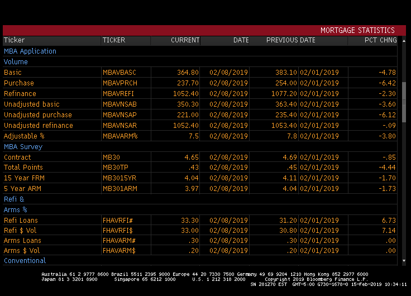Open the Refinance row label
Viewport: 411px width, 296px height.
tap(20, 94)
